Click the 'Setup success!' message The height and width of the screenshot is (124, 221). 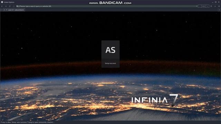110,63
